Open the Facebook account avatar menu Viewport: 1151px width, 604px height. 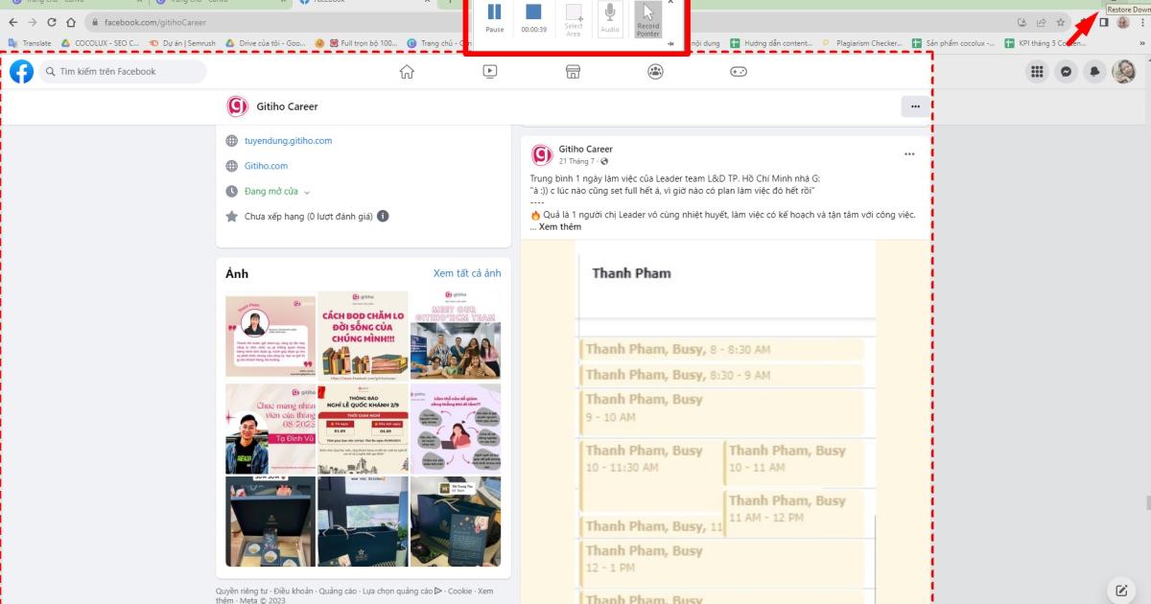point(1123,71)
